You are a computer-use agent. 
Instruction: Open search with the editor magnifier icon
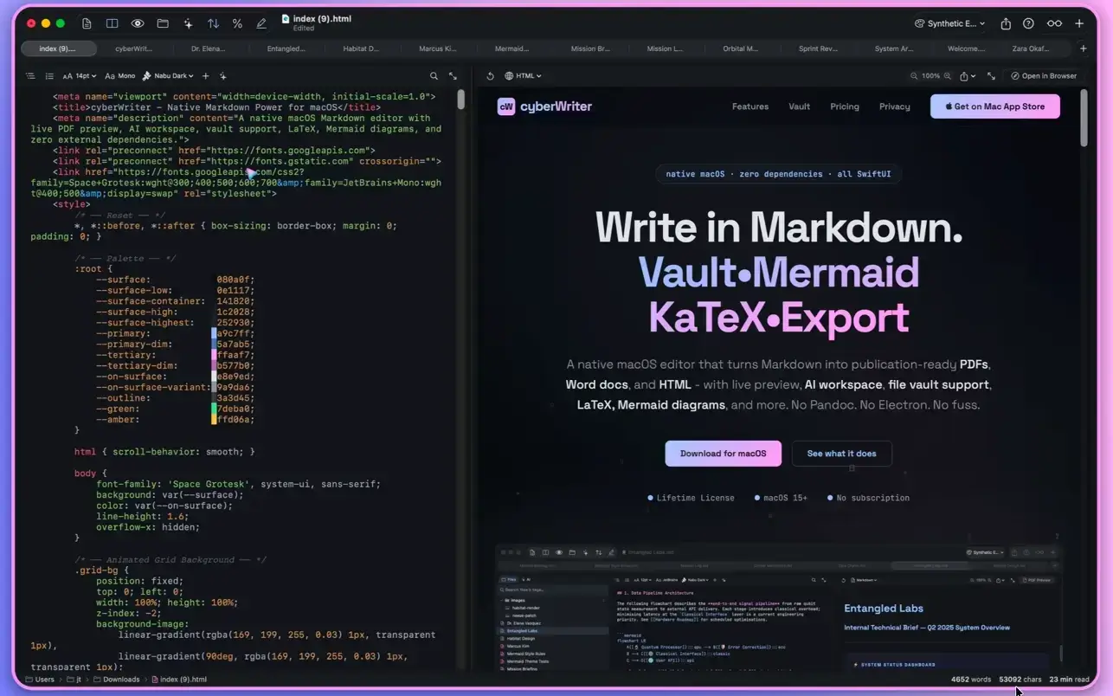point(434,76)
